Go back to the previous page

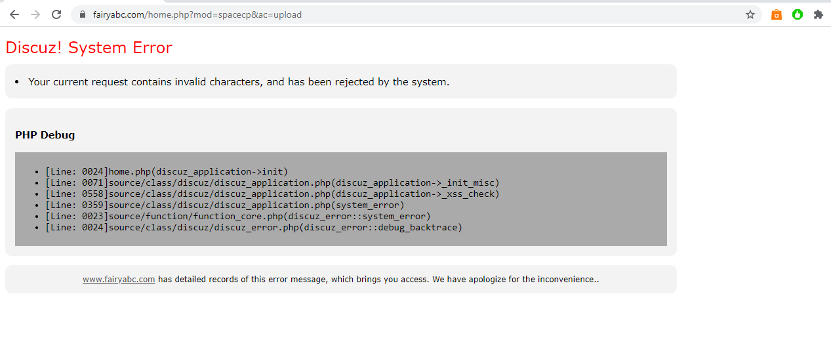point(14,14)
